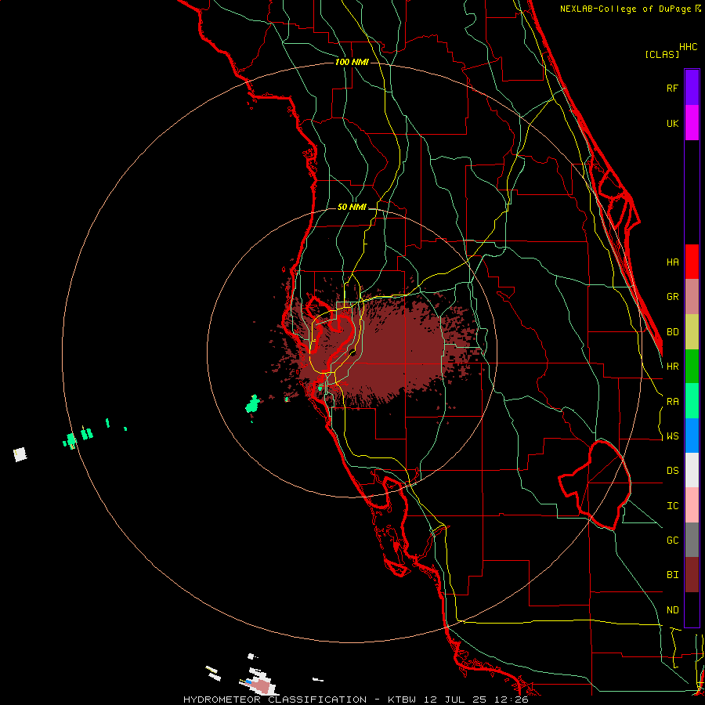Click the RA light green legend swatch
Image resolution: width=705 pixels, height=705 pixels.
click(x=692, y=401)
